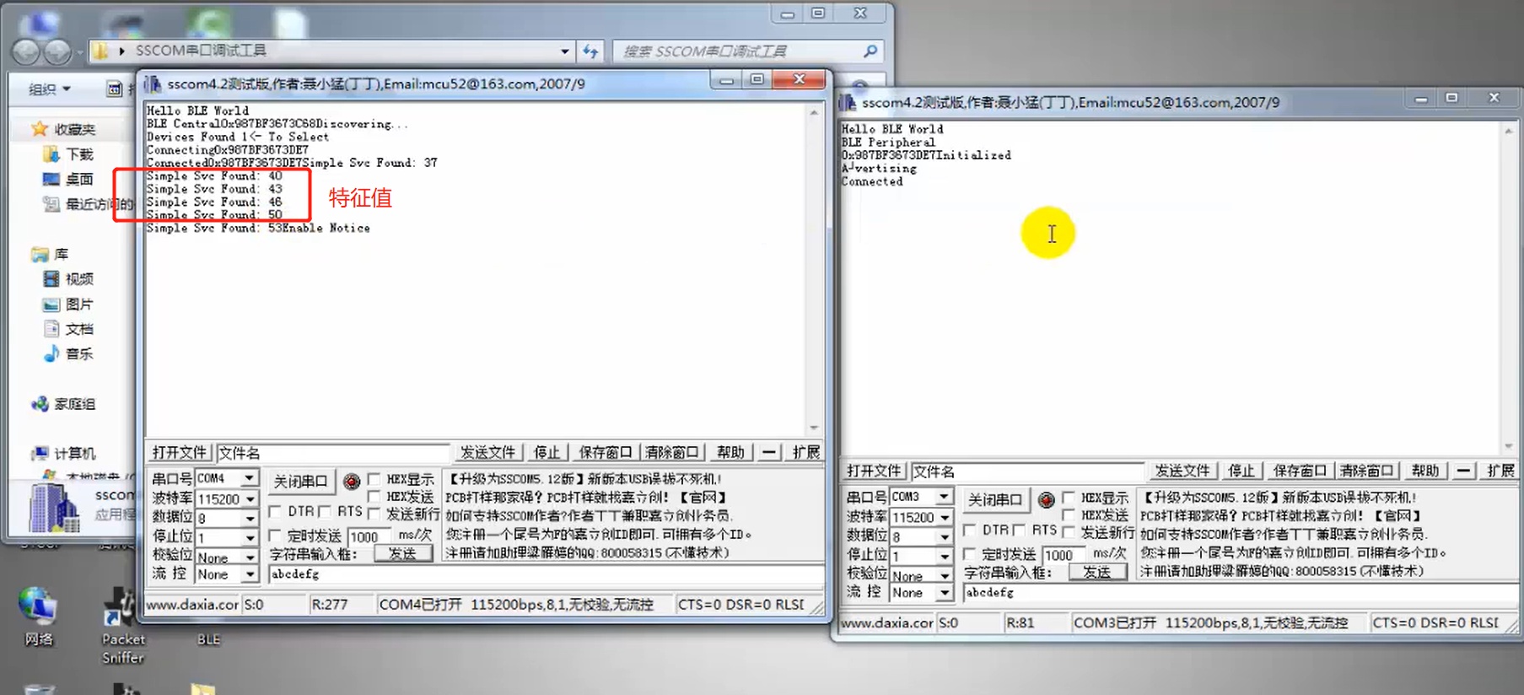This screenshot has width=1524, height=695.
Task: Click 关闭串口 in COM4 window
Action: (300, 482)
